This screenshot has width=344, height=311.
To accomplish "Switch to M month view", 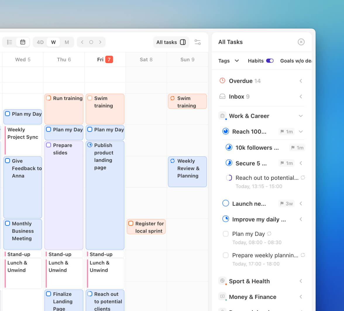I will [67, 42].
